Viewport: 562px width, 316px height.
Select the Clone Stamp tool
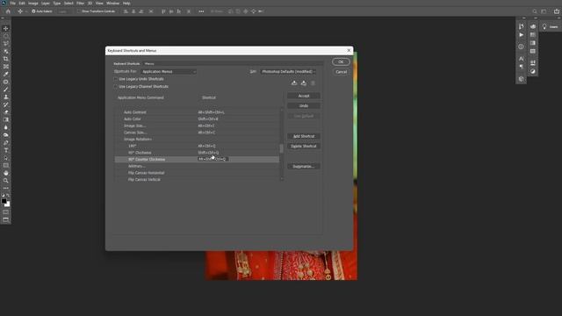click(6, 97)
